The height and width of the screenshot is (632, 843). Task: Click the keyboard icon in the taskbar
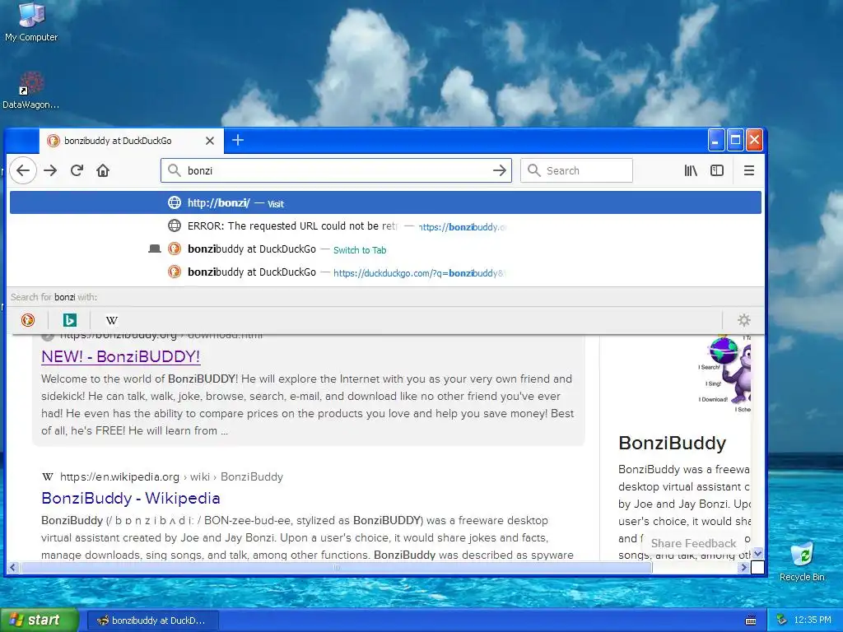(751, 620)
